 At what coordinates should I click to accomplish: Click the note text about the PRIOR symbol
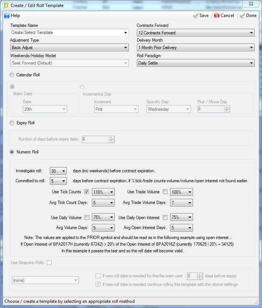click(128, 238)
